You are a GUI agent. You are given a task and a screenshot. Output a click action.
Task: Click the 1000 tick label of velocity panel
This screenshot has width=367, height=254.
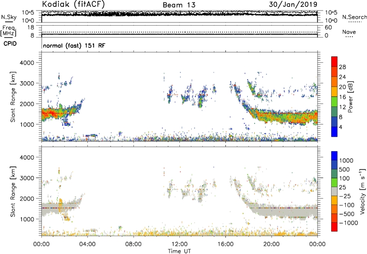click(x=27, y=219)
